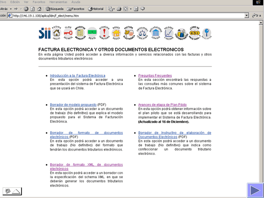
Task: Open the Bienes Raíces icon
Action: 117,33
